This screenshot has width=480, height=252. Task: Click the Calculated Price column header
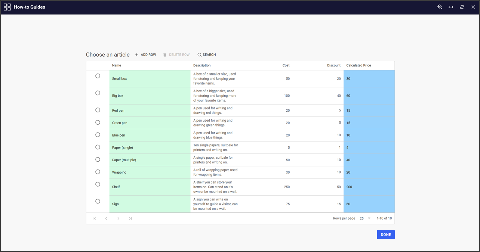coord(359,65)
